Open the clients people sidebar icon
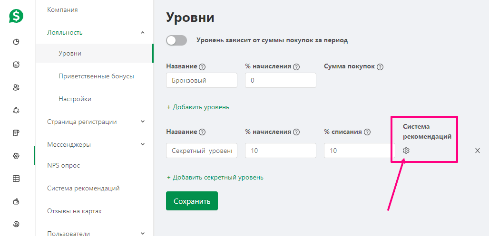 [16, 87]
